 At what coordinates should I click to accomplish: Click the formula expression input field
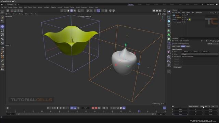tap(199, 57)
